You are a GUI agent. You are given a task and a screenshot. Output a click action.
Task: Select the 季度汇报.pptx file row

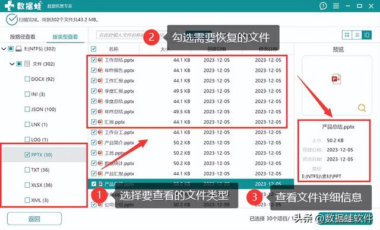187,91
